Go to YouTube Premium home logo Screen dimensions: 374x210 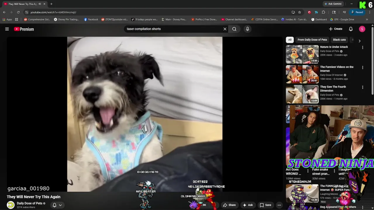coord(24,29)
